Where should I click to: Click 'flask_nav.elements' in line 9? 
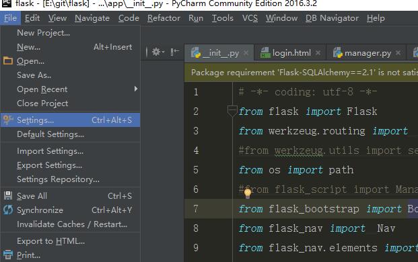[x=323, y=248]
